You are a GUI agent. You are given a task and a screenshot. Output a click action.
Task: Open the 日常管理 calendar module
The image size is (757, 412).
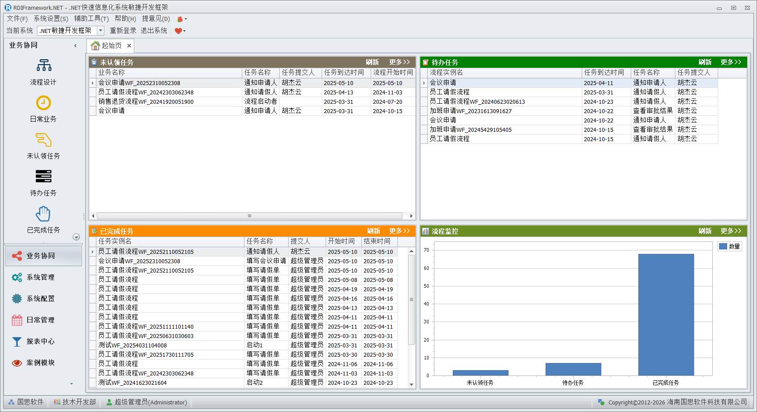click(x=40, y=320)
